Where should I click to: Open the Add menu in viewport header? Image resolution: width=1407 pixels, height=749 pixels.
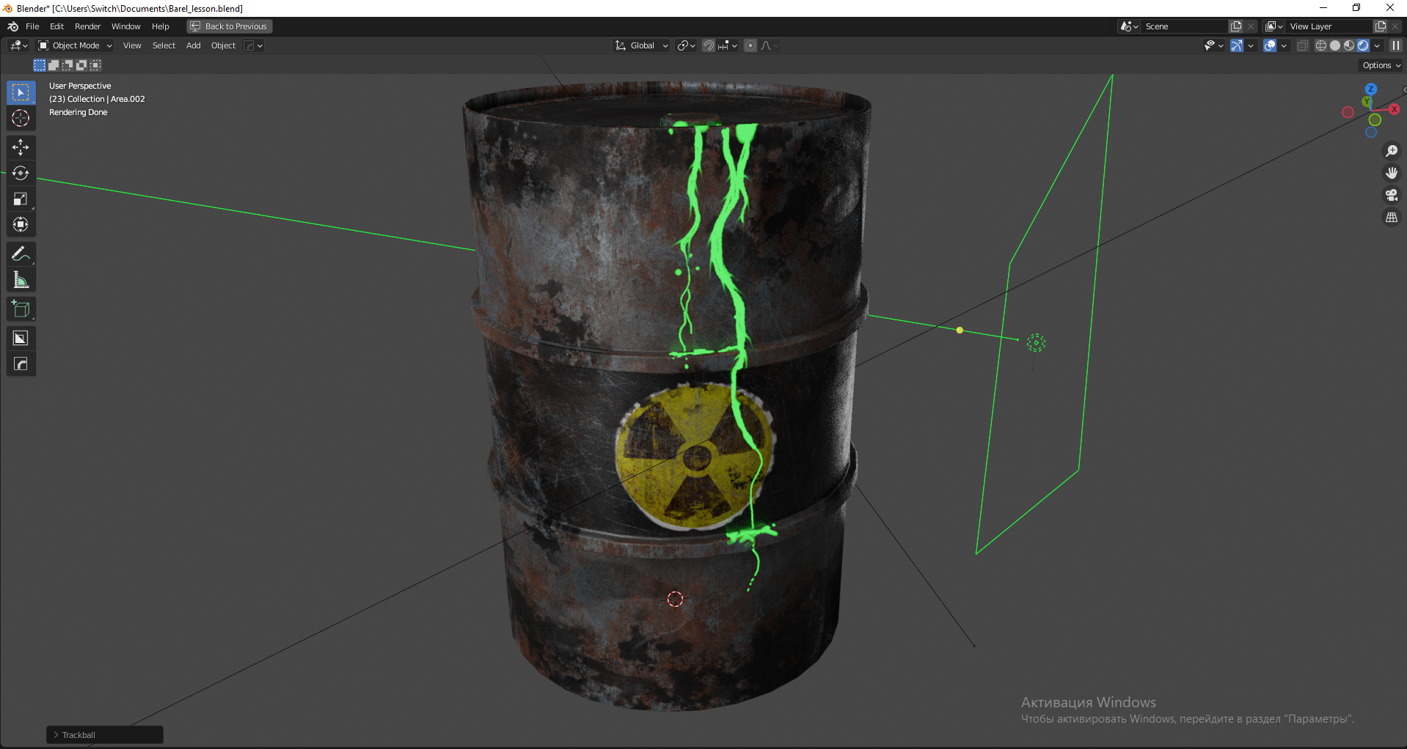[x=193, y=45]
